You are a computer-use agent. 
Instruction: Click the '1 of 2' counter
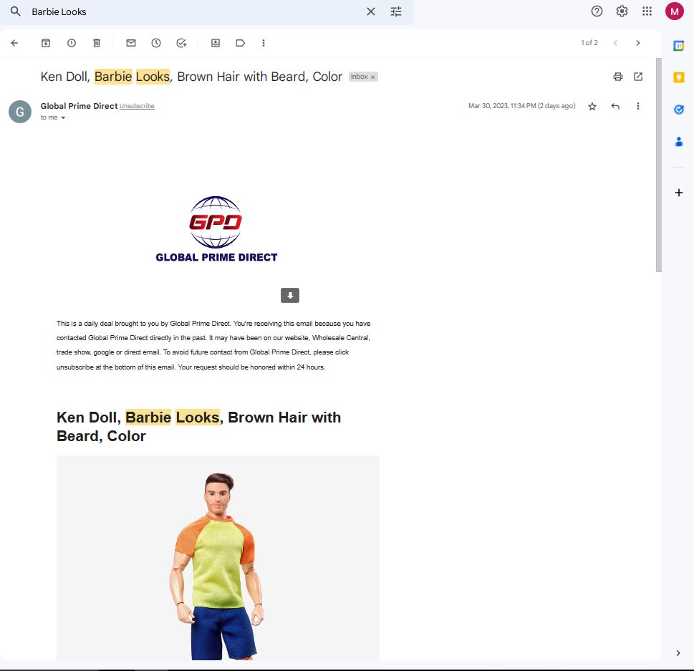(589, 43)
